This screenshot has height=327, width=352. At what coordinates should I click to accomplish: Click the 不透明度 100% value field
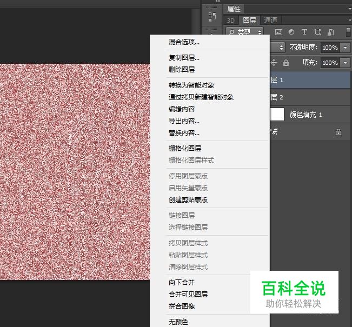pyautogui.click(x=330, y=48)
